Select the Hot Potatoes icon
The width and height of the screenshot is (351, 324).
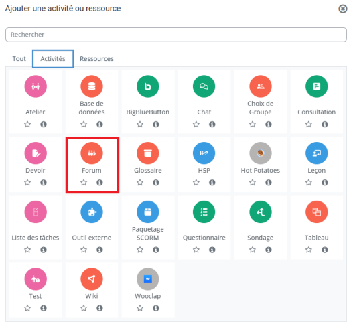click(x=261, y=153)
